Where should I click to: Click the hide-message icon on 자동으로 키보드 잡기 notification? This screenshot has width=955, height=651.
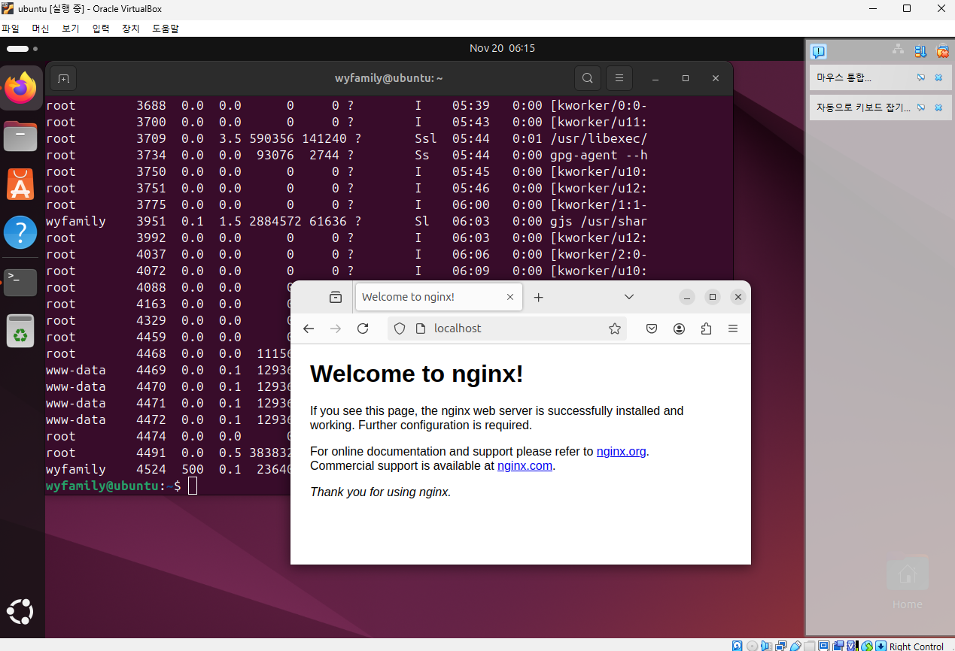pos(921,107)
